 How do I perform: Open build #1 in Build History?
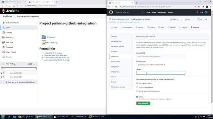(4, 77)
